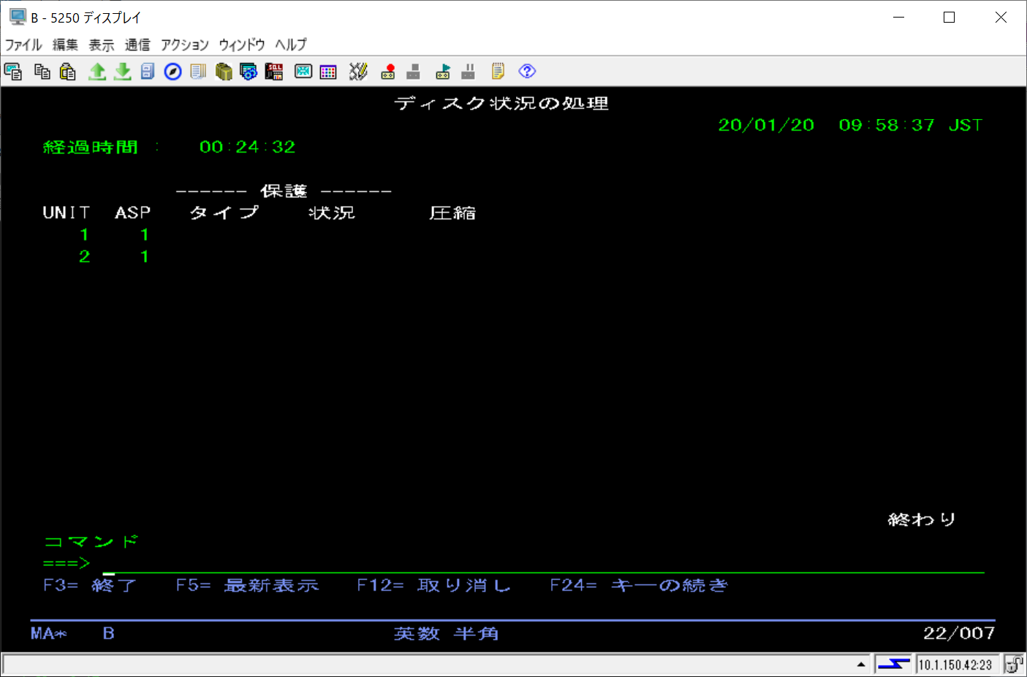Viewport: 1027px width, 677px height.
Task: Click the keyboard remap toolbar icon
Action: tap(303, 72)
